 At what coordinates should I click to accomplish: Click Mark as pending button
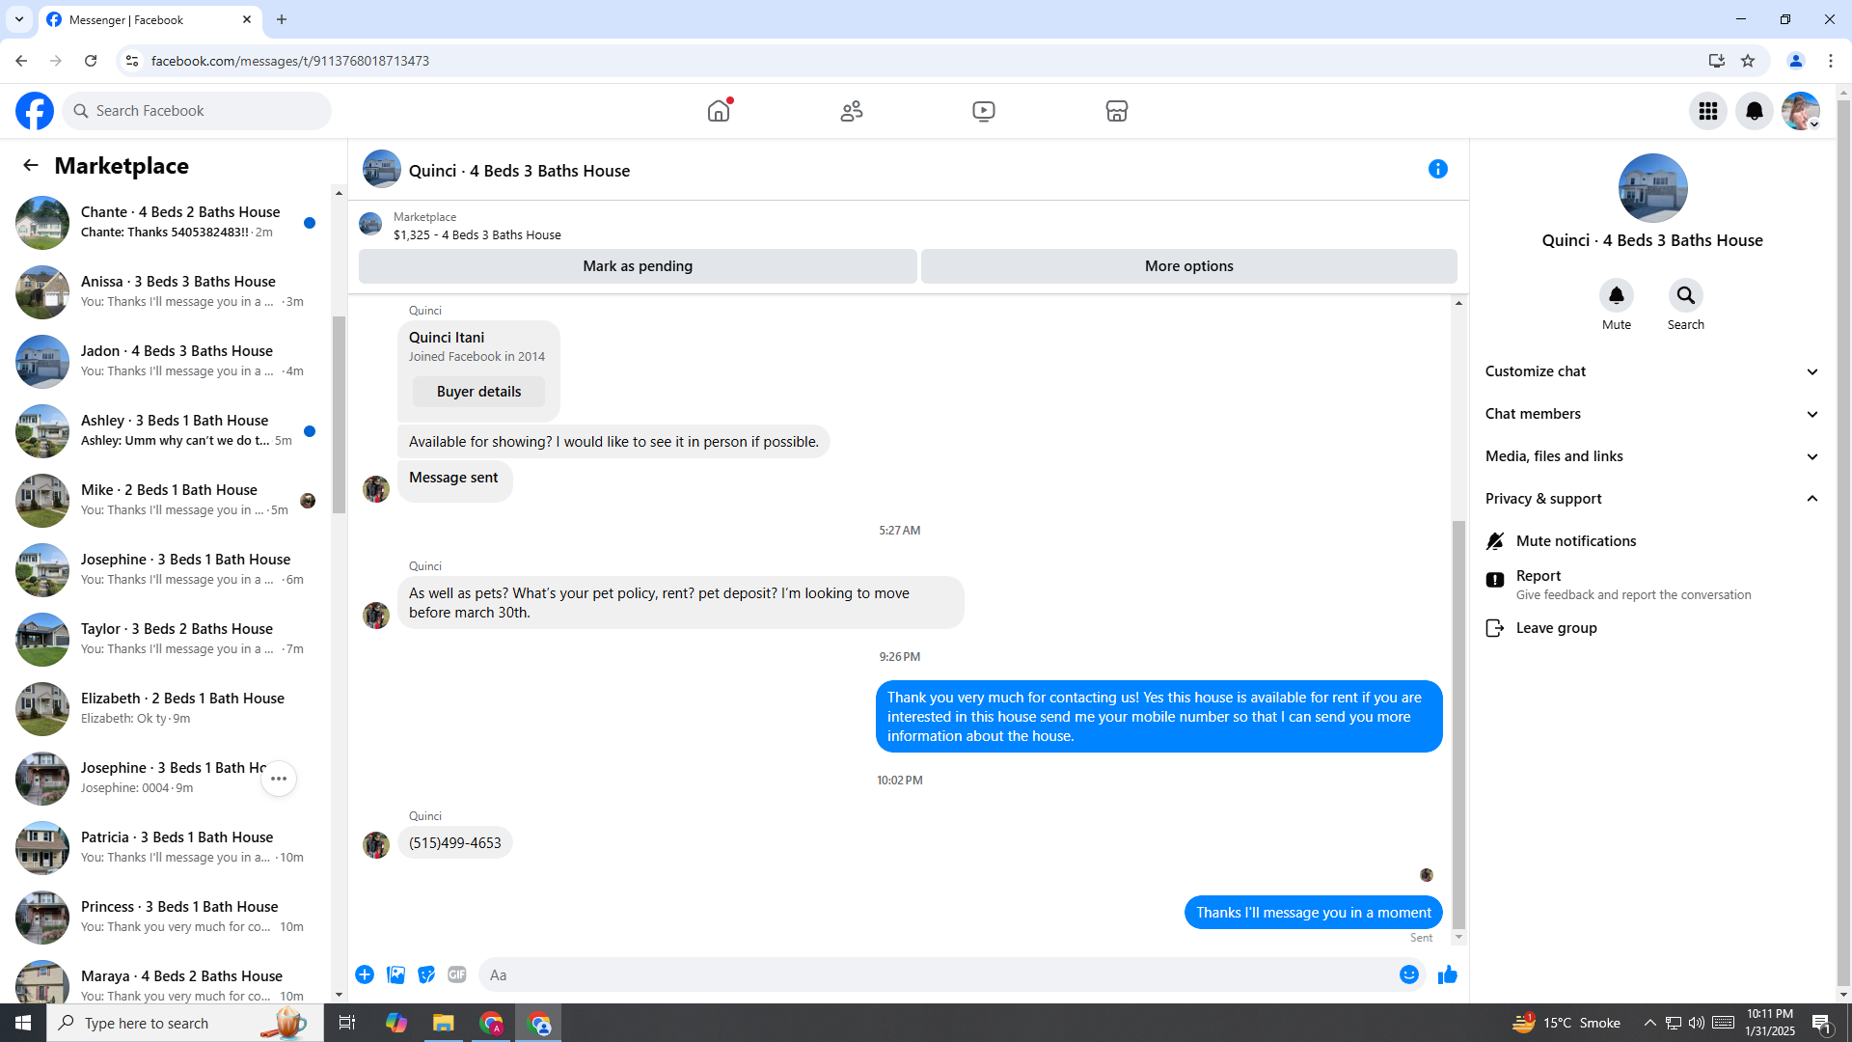coord(638,266)
